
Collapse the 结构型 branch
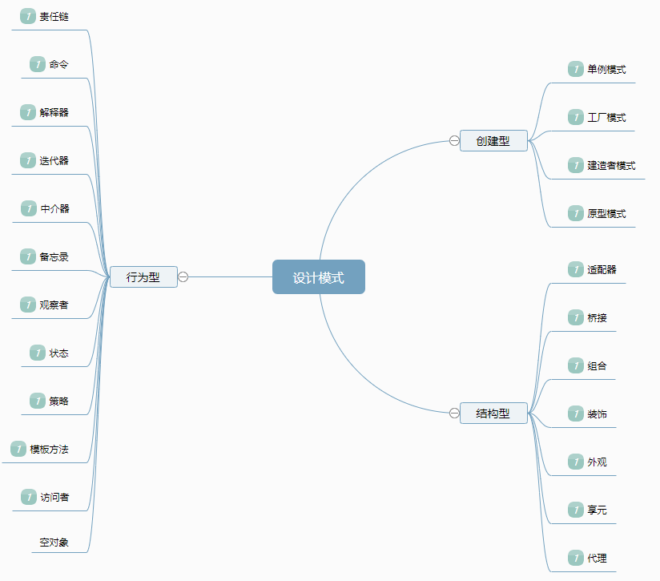pos(454,414)
